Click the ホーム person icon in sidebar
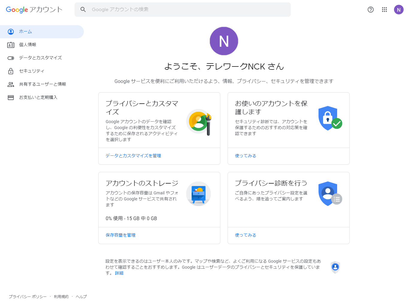The image size is (409, 304). tap(11, 31)
